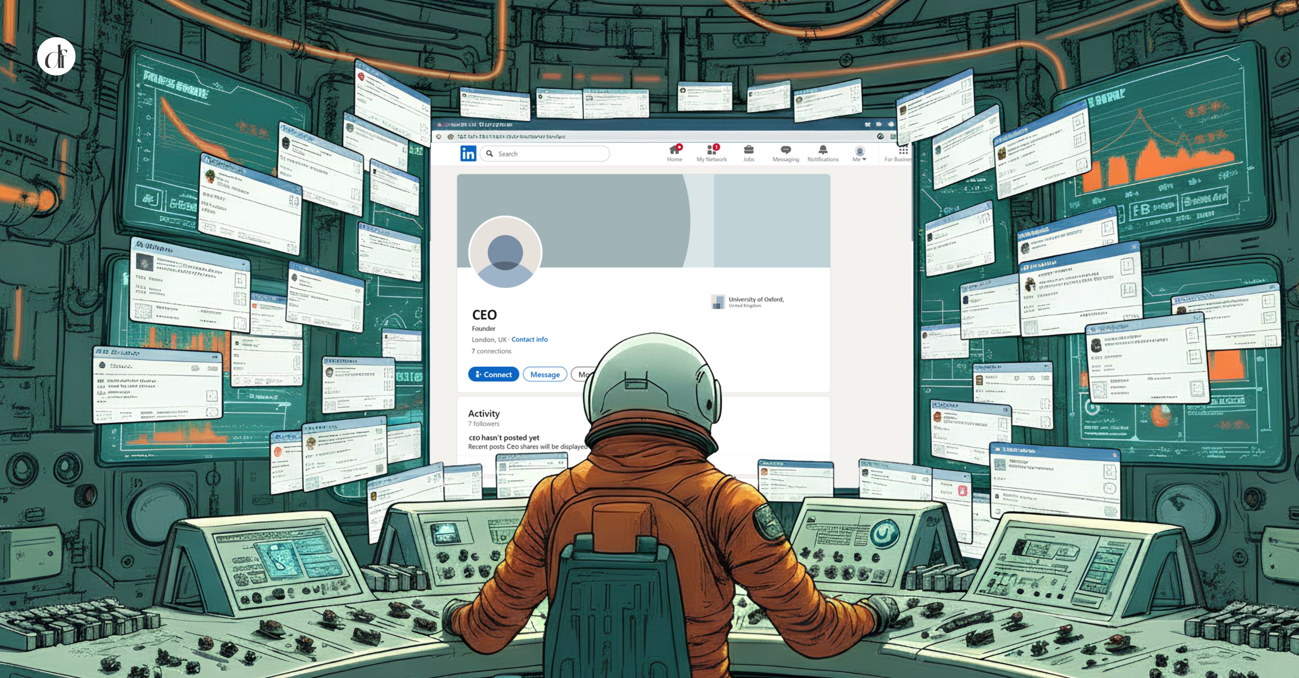Screen dimensions: 1299x678
Task: Click the LinkedIn logo icon
Action: 468,154
